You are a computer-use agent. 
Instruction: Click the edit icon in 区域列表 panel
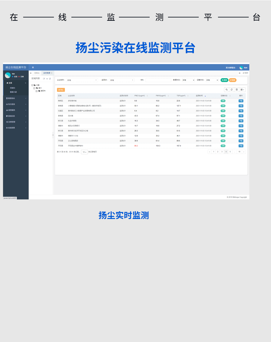(x=44, y=79)
